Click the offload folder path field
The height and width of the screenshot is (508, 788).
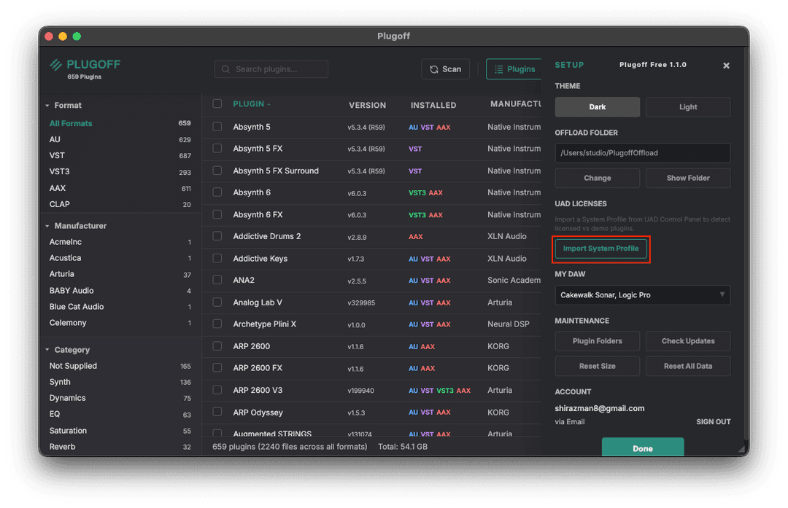click(642, 153)
